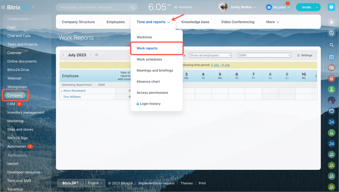Click the Print footer link
This screenshot has width=339, height=192.
(x=202, y=183)
